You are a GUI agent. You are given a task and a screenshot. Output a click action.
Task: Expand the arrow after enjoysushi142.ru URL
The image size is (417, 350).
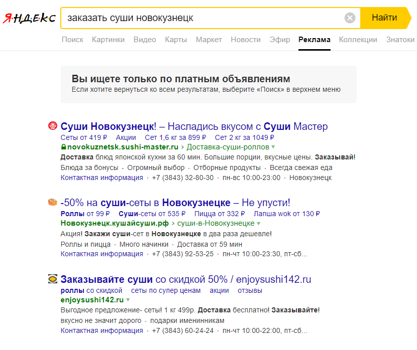tap(128, 300)
